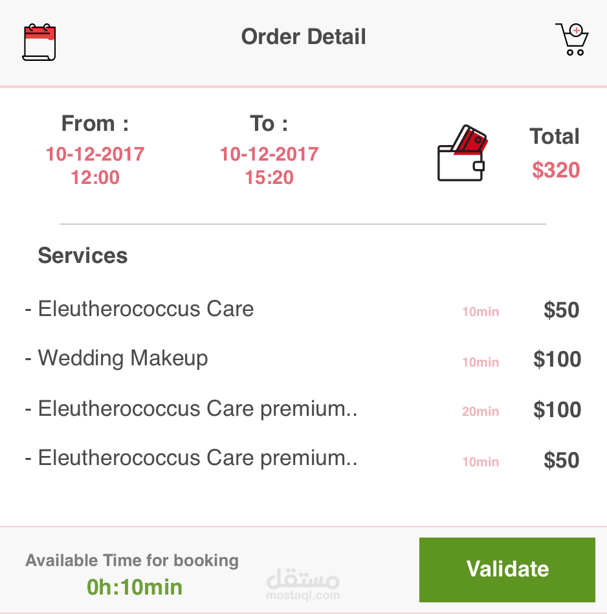The height and width of the screenshot is (614, 607).
Task: Open the calendar icon in header
Action: (39, 42)
